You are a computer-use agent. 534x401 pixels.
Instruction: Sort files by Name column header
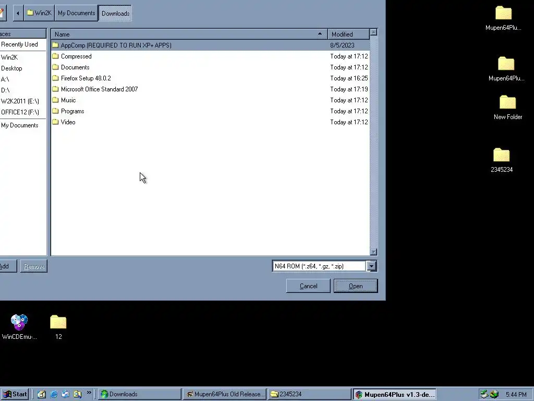pos(189,34)
